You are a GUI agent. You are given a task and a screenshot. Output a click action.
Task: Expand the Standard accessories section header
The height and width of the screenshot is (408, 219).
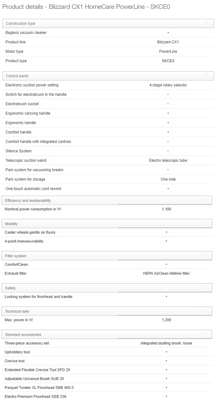(107, 335)
